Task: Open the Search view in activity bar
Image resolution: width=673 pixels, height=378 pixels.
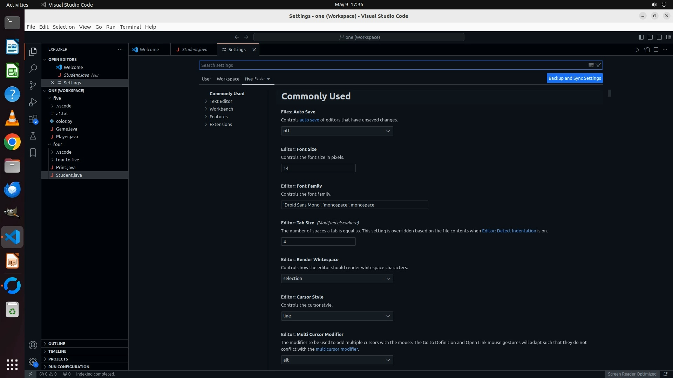Action: 33,68
